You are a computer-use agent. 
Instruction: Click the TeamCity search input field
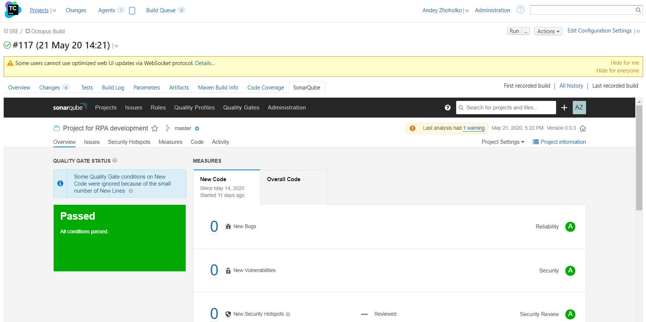pos(582,10)
